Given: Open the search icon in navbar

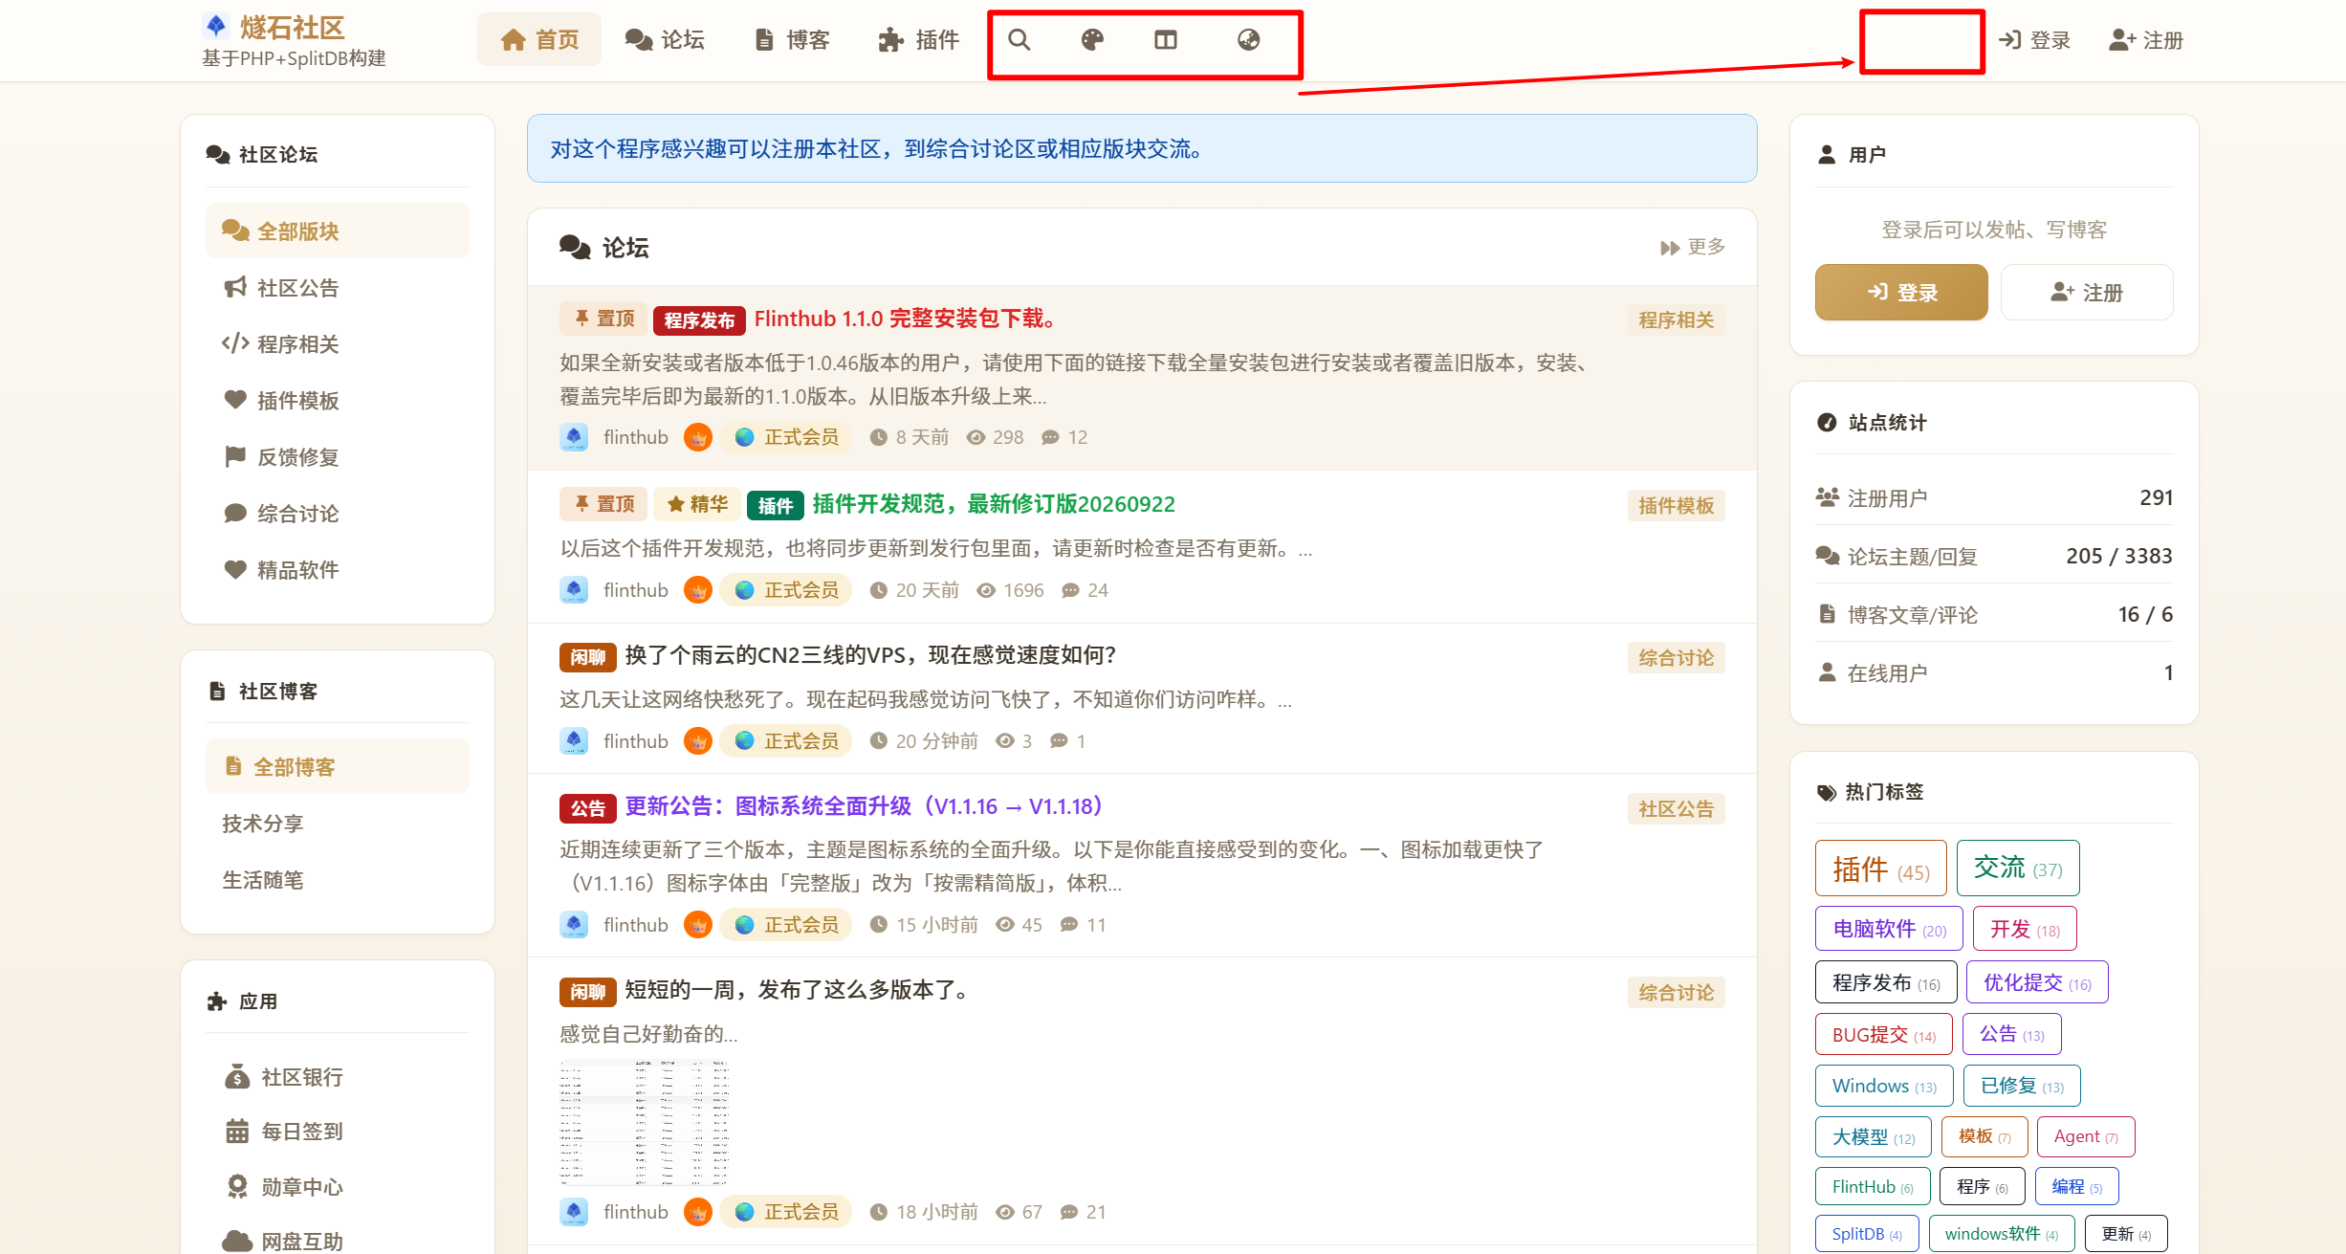Looking at the screenshot, I should [1020, 40].
